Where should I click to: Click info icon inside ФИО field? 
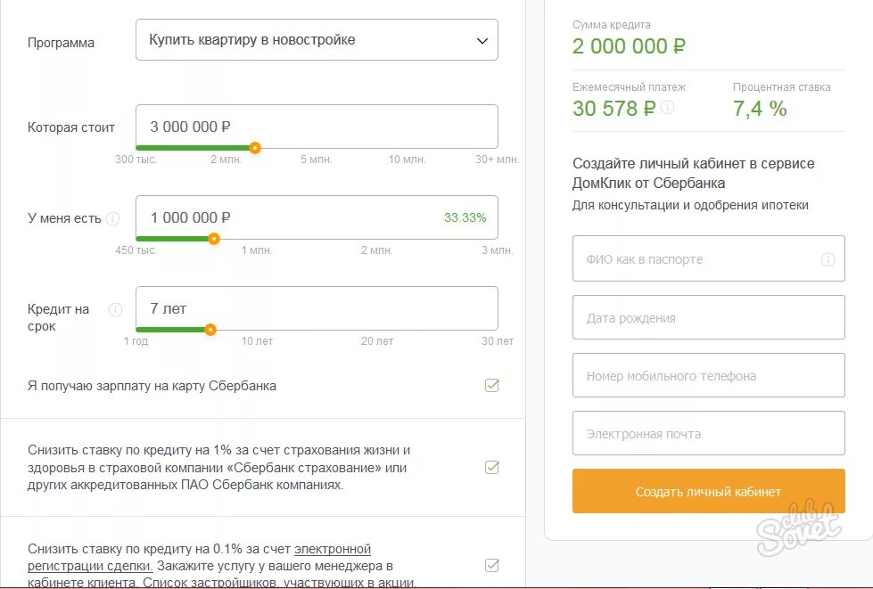click(x=828, y=259)
